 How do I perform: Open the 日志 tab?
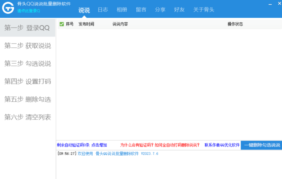pyautogui.click(x=103, y=10)
